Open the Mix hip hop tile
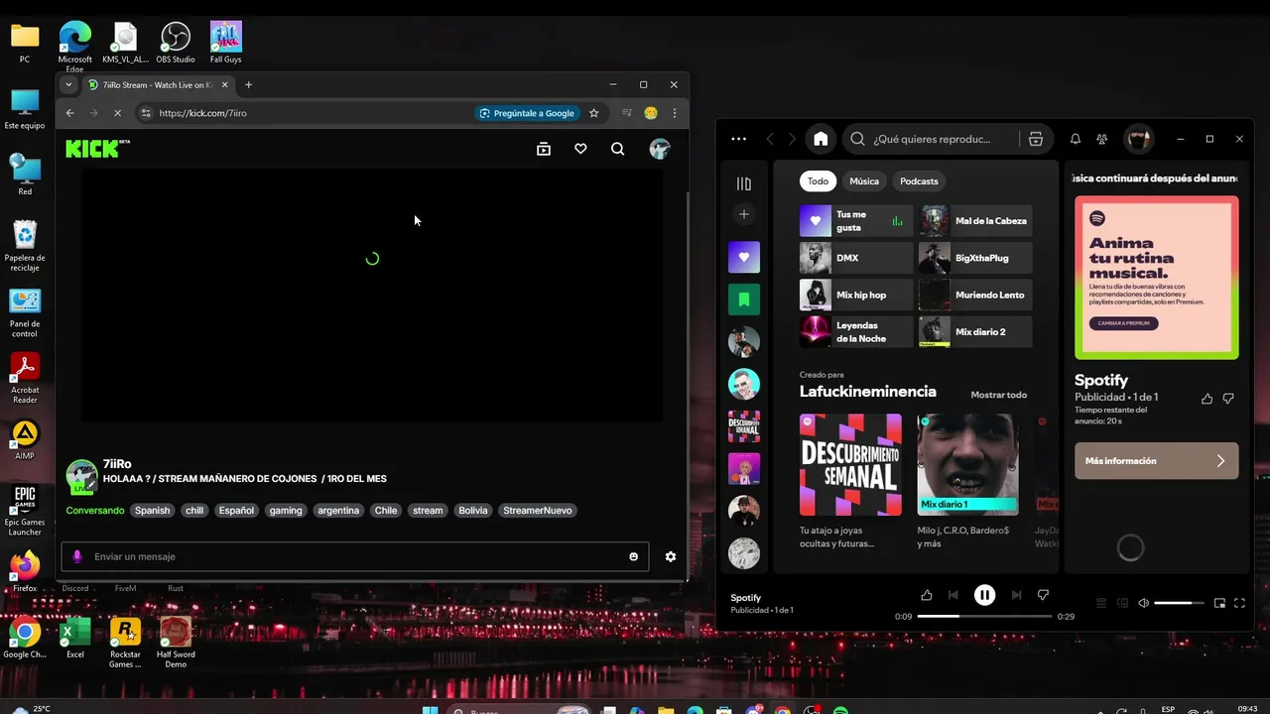 (x=856, y=295)
